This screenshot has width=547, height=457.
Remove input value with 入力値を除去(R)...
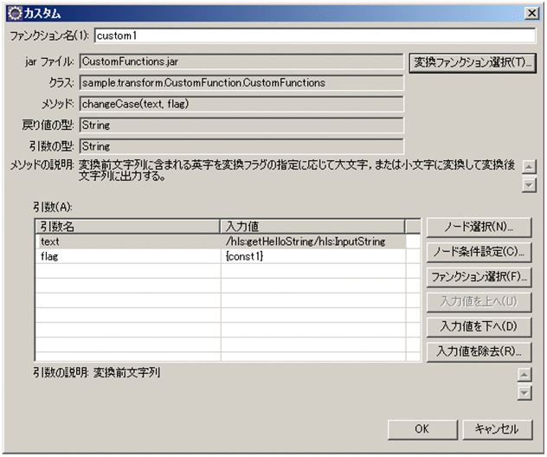[x=479, y=351]
